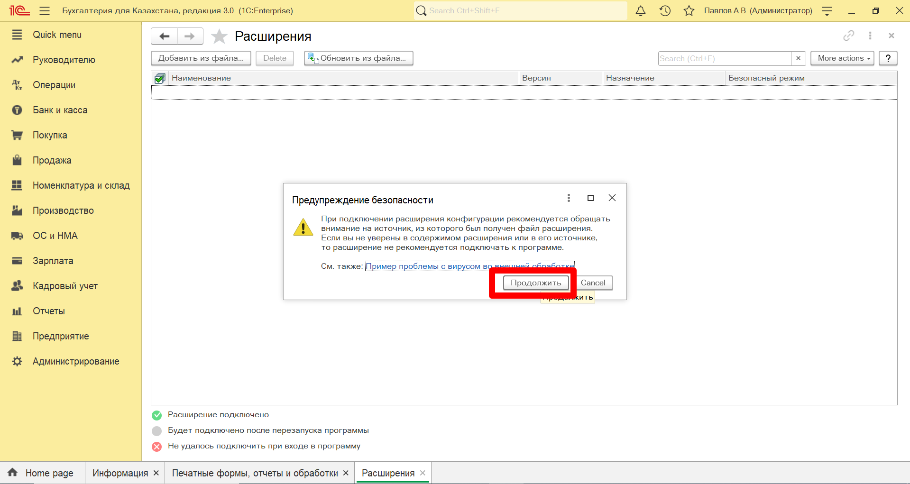The width and height of the screenshot is (910, 484).
Task: Close Печатные формы, отчеты и обработки tab
Action: point(346,473)
